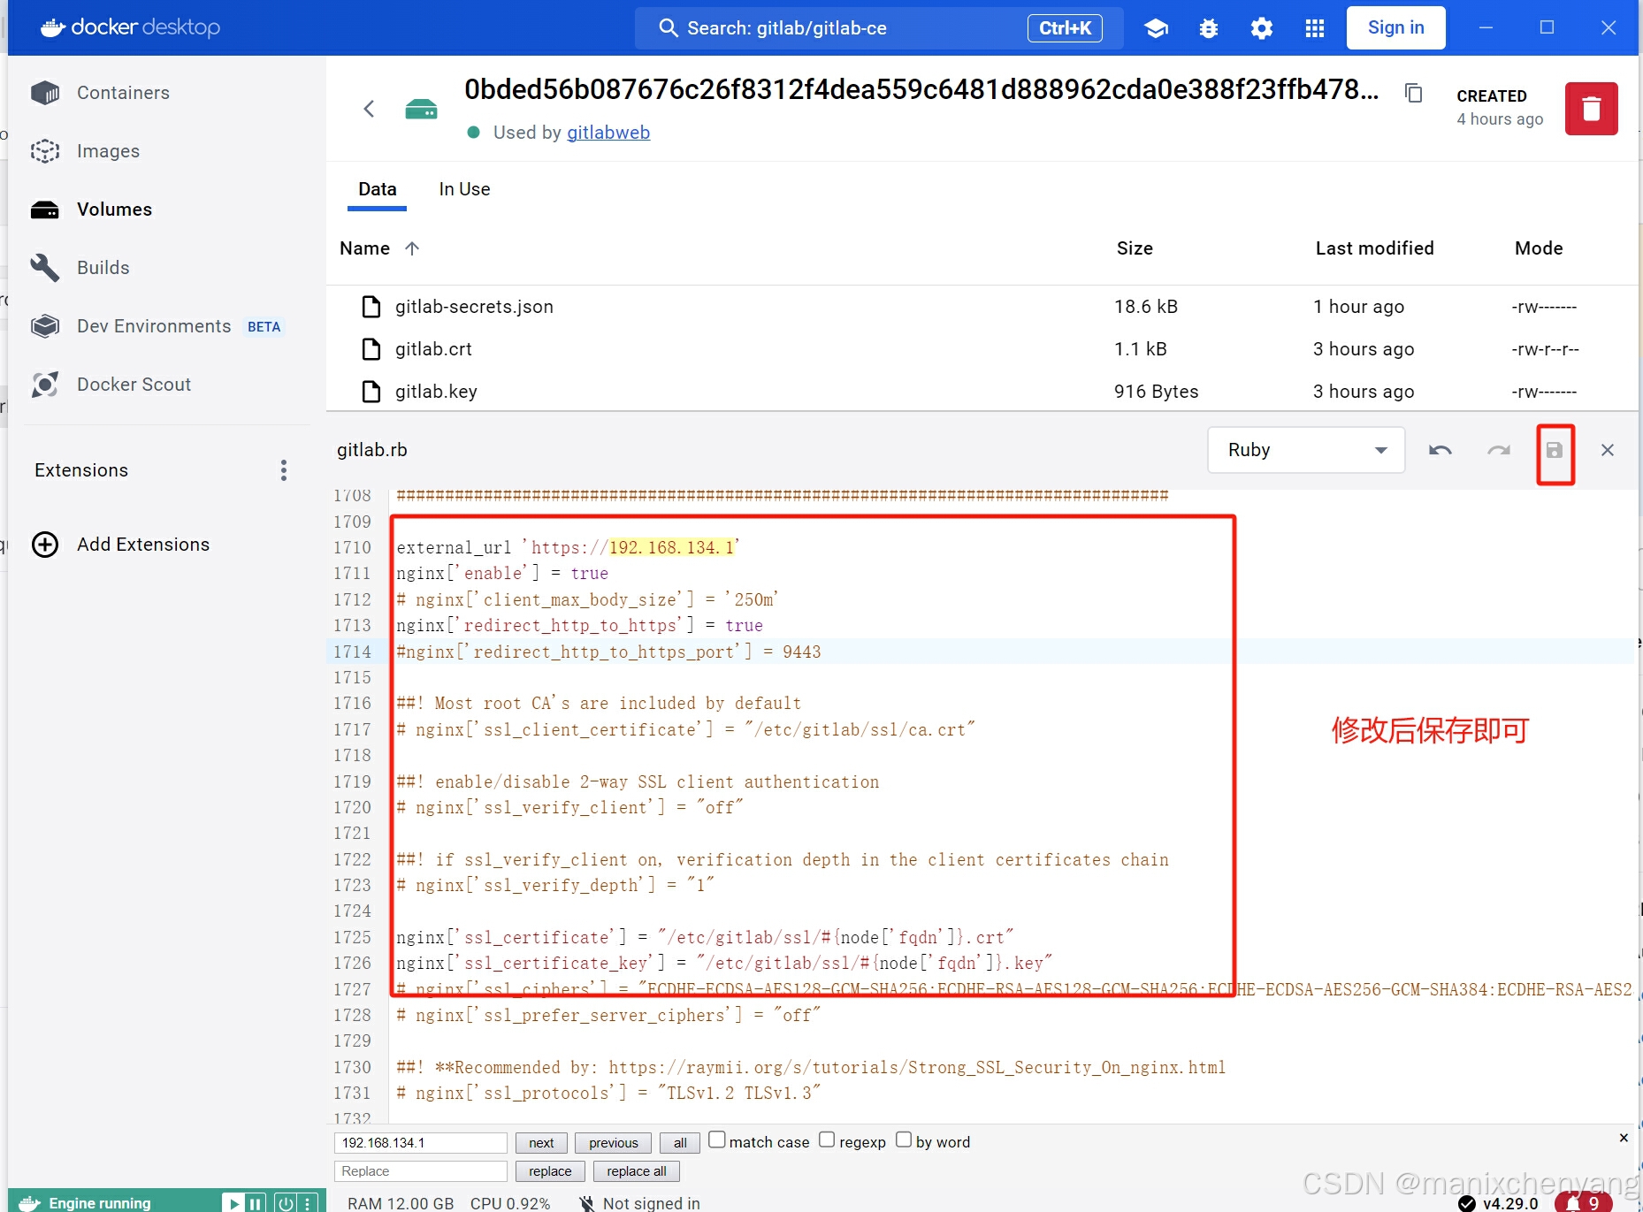Click the engine power icon

[286, 1203]
